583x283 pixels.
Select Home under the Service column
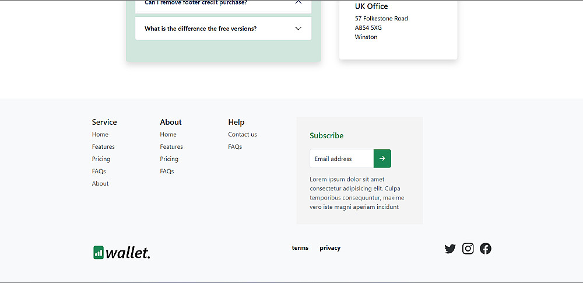click(x=100, y=134)
